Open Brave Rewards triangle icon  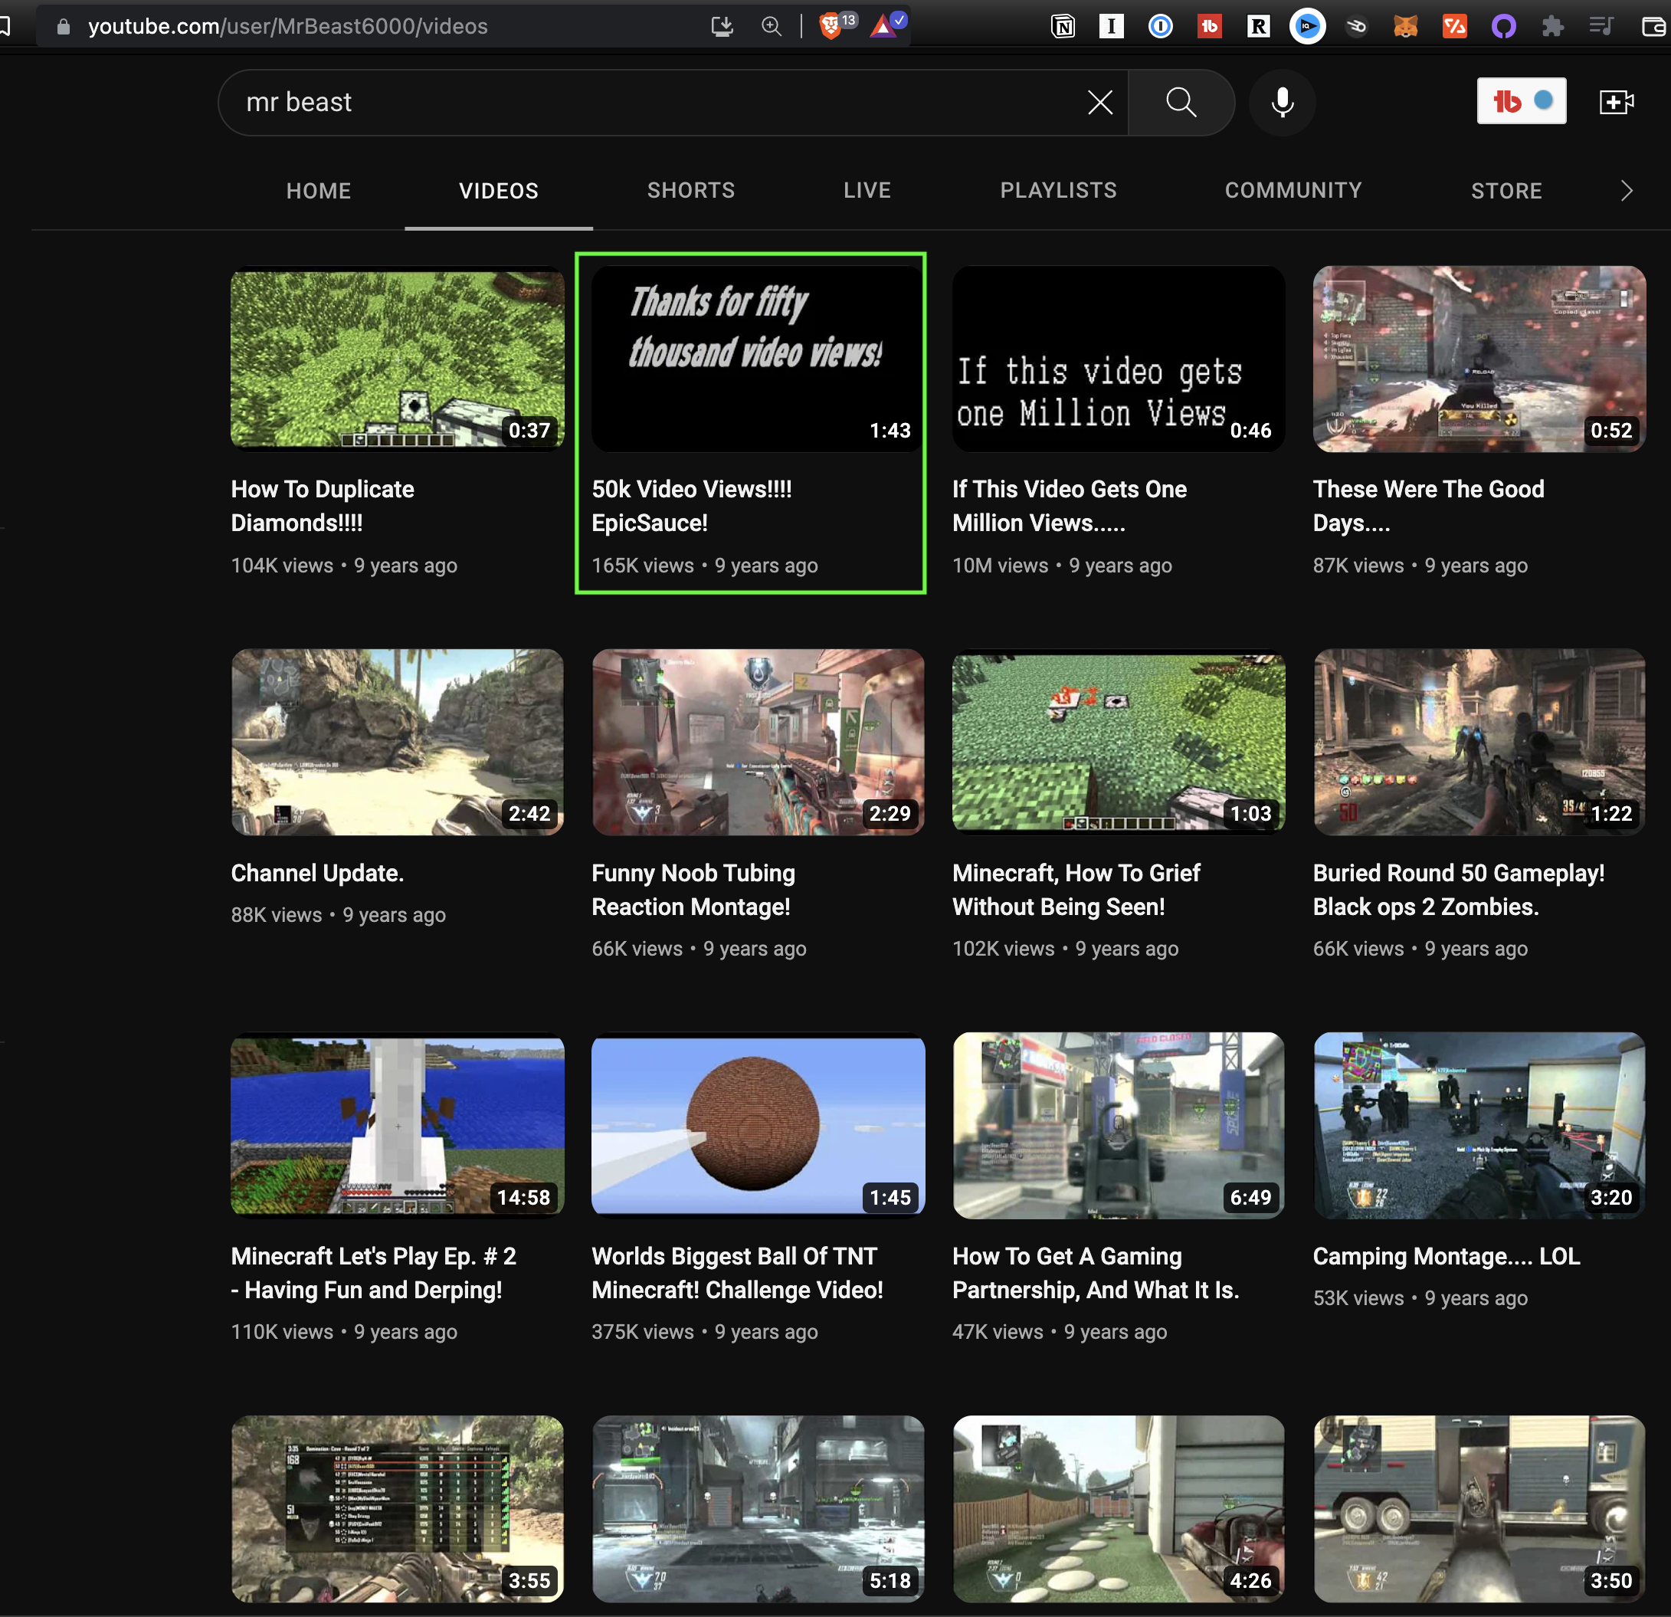(x=884, y=26)
